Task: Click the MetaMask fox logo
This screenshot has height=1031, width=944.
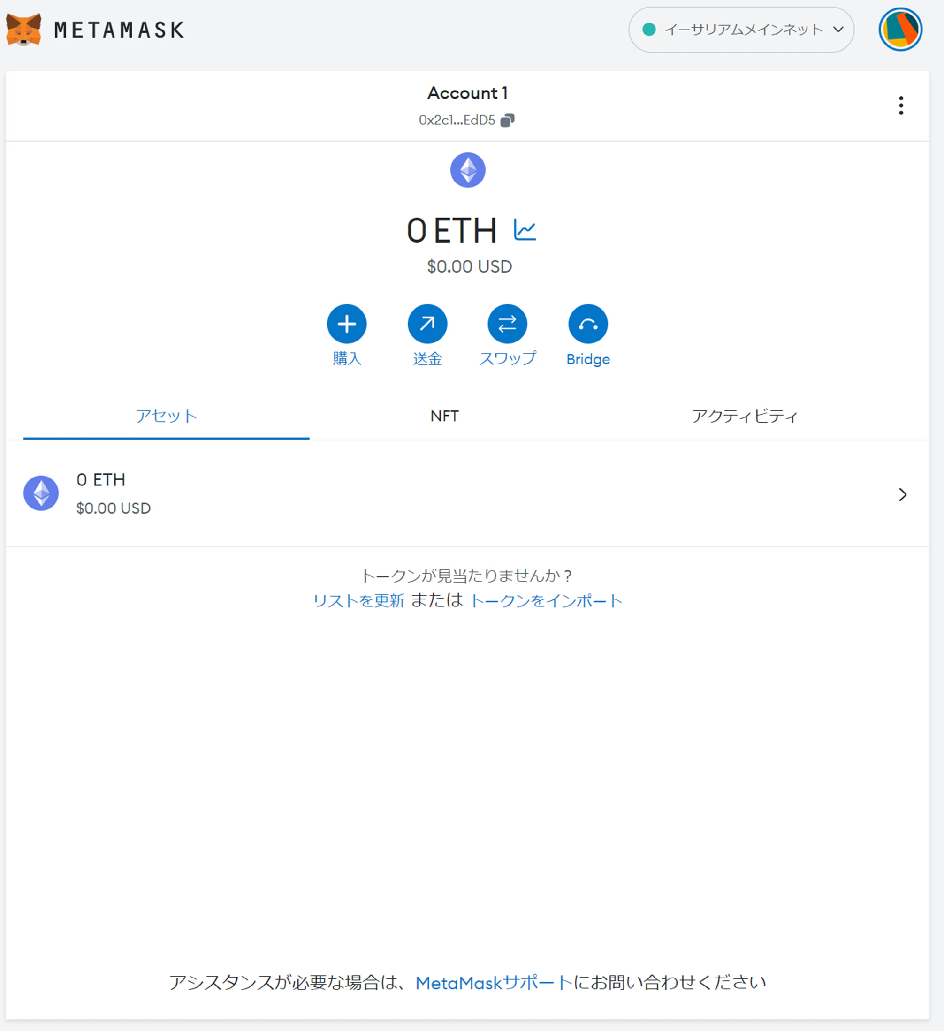Action: pyautogui.click(x=23, y=30)
